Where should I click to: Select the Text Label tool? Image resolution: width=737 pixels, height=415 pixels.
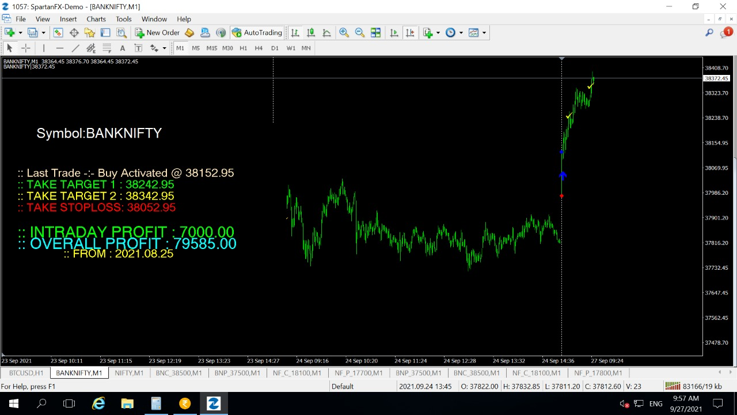click(x=138, y=48)
